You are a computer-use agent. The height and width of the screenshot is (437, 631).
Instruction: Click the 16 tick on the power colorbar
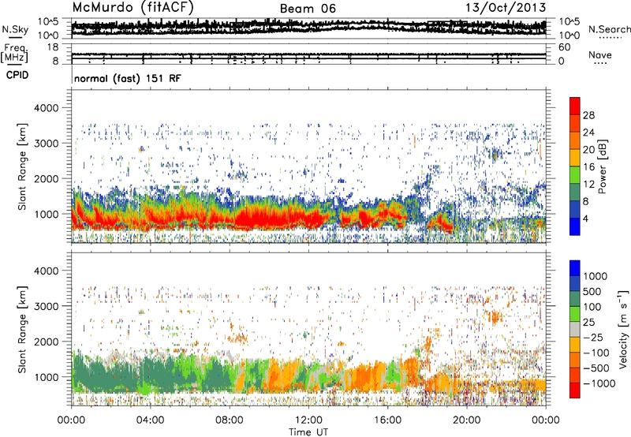pos(588,167)
